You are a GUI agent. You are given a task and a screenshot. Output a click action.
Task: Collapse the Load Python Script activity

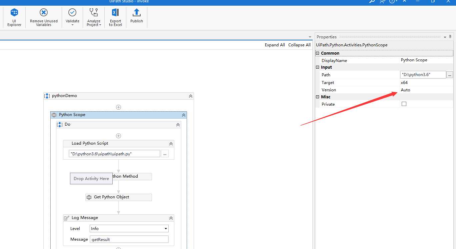click(x=171, y=144)
